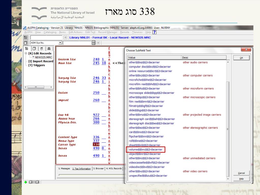Click the Desc column header

tap(204, 57)
